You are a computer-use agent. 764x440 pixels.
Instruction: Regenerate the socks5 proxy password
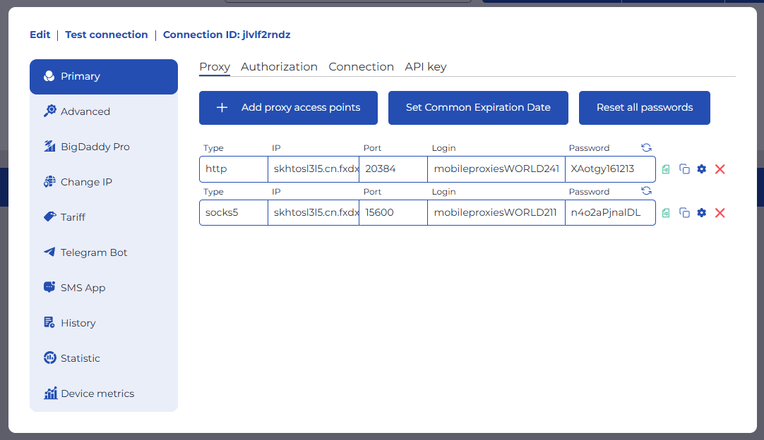(x=646, y=191)
